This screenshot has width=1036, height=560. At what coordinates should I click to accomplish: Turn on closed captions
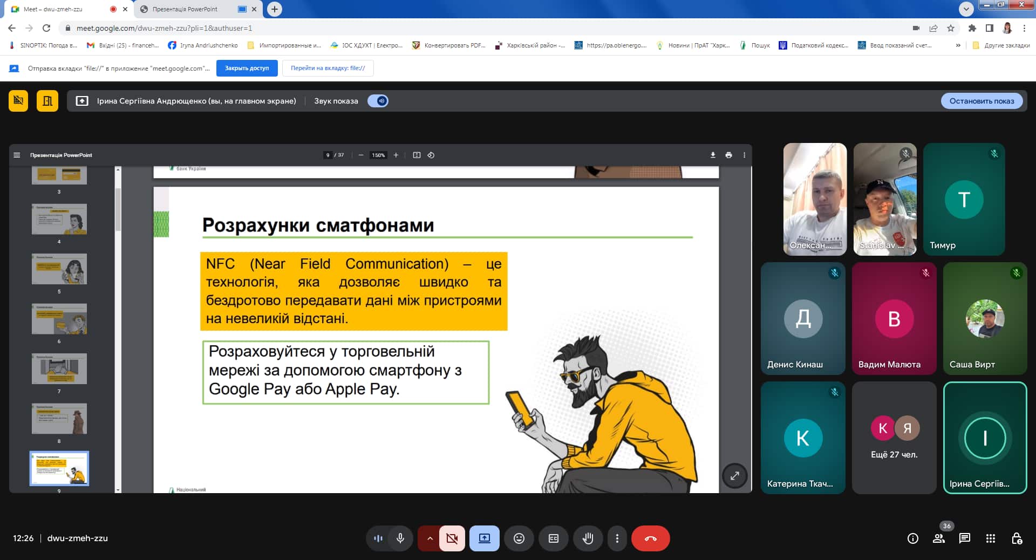pyautogui.click(x=553, y=538)
